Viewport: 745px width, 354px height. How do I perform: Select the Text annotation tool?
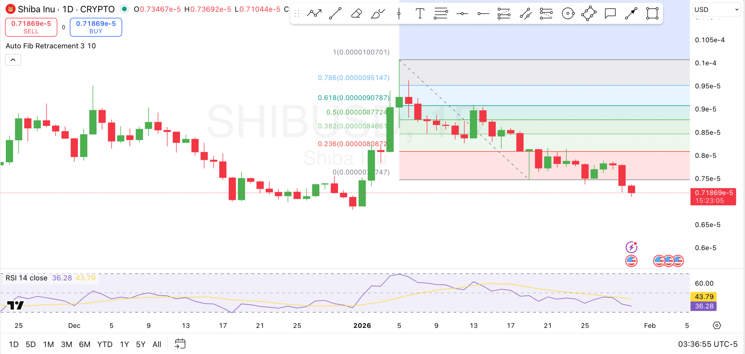coord(419,13)
